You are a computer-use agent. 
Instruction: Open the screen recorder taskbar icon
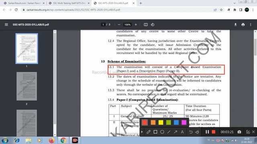[x=75, y=140]
